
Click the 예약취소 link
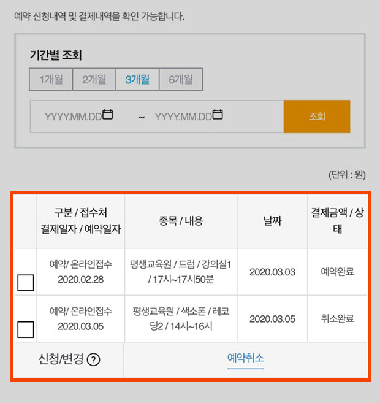point(245,358)
